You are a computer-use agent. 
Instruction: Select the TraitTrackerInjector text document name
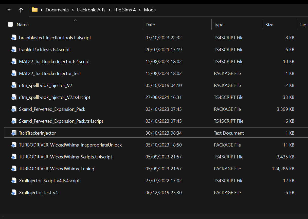[x=37, y=133]
